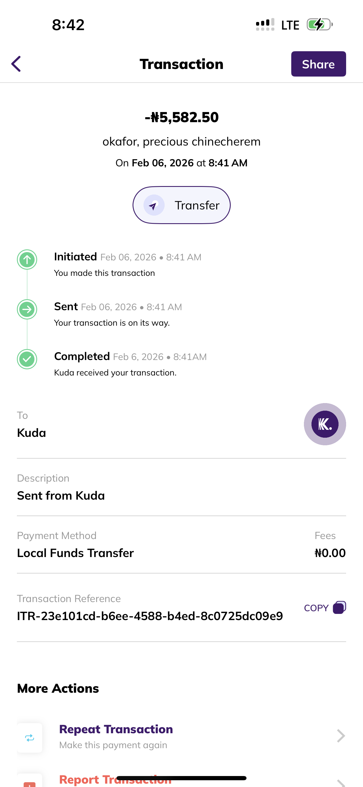Expand Report Transaction chevron
Viewport: 363px width, 787px height.
point(341,783)
